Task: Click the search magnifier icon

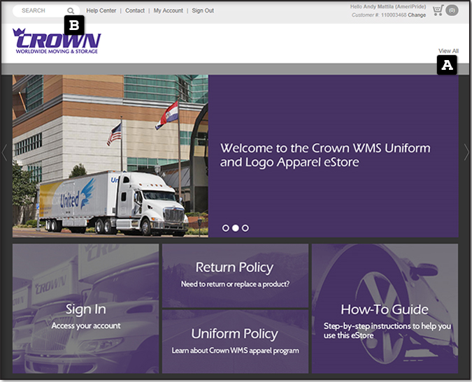Action: [71, 11]
